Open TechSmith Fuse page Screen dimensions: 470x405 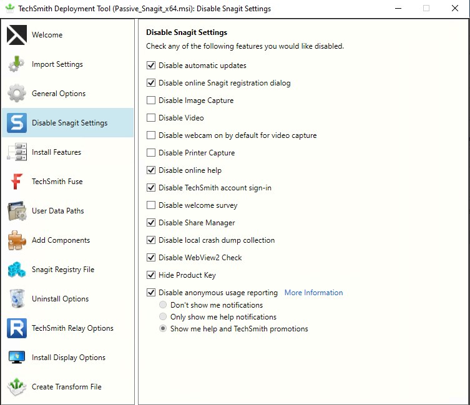pyautogui.click(x=57, y=182)
